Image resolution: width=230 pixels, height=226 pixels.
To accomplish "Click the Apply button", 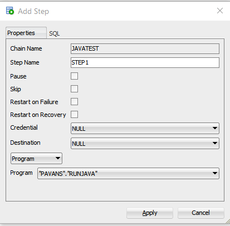I will (150, 213).
